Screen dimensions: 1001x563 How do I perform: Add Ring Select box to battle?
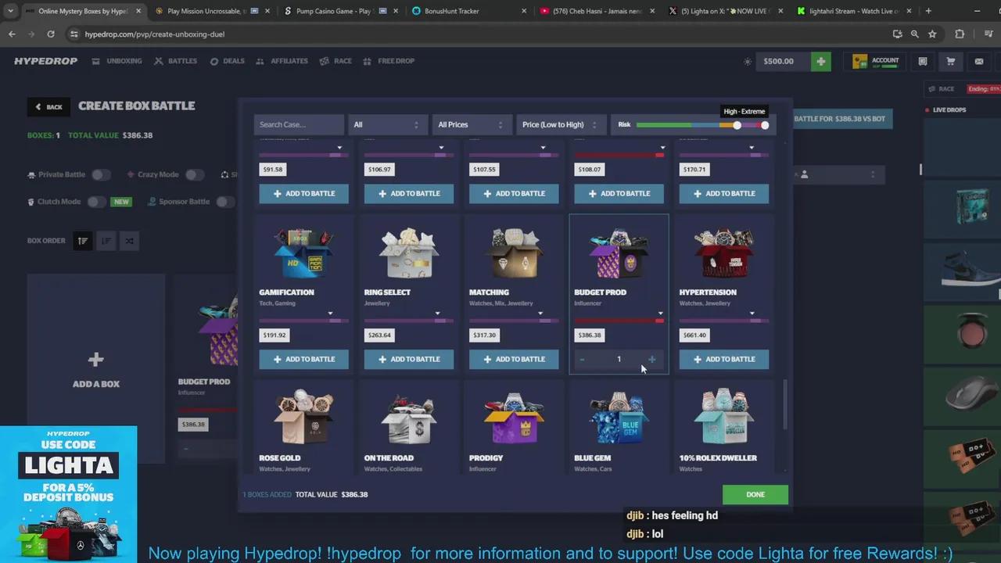point(408,359)
